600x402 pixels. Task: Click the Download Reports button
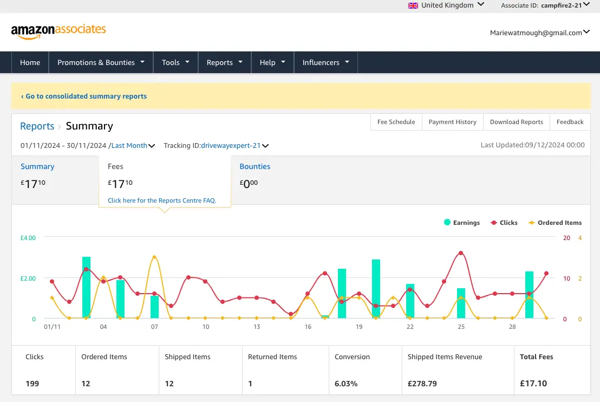[516, 122]
